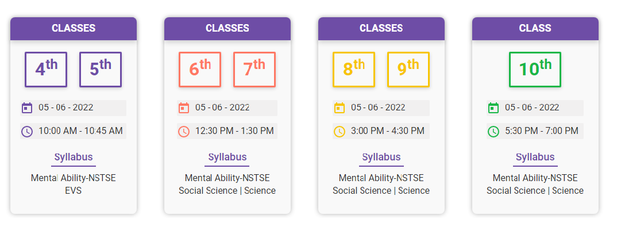Select the 5th class box
Screen dimensions: 621x234
pos(101,70)
